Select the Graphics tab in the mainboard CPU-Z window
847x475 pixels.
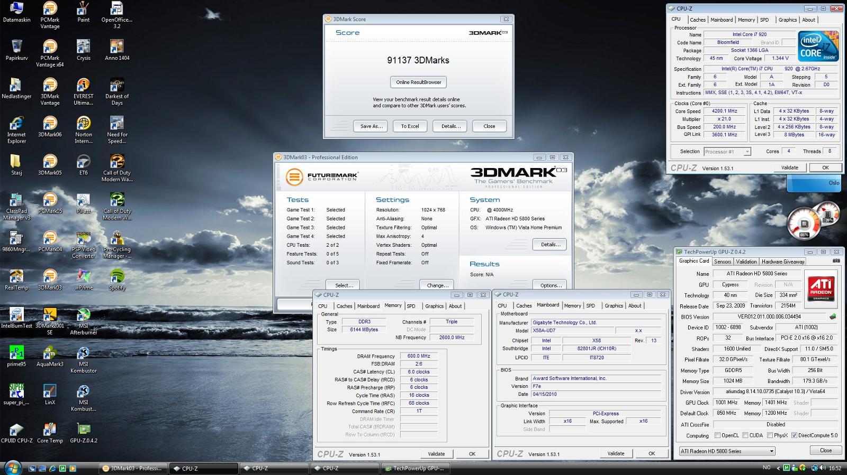pos(614,305)
